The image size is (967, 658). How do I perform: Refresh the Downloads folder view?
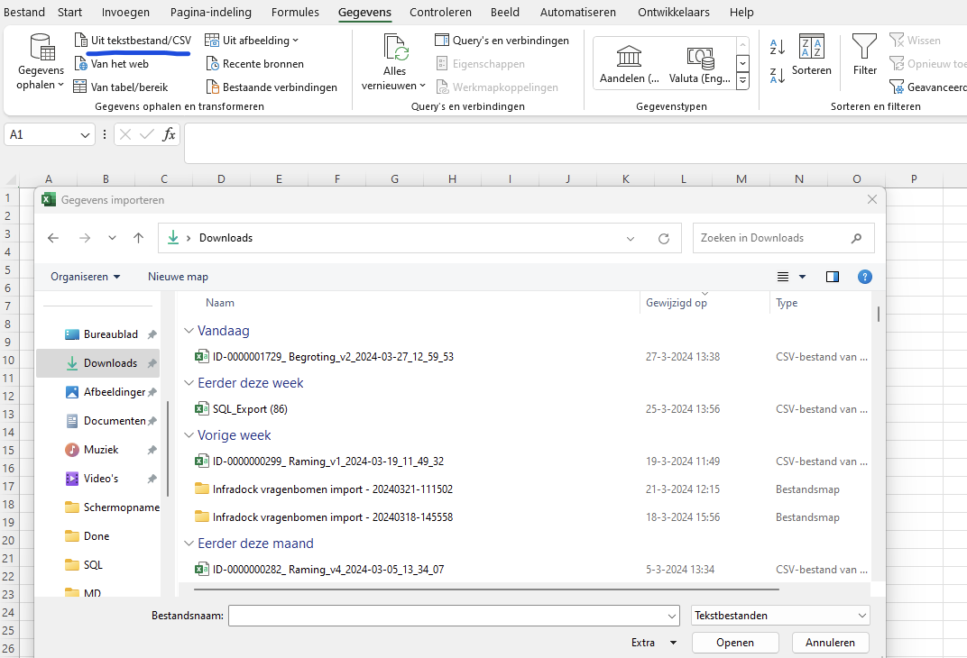coord(664,239)
